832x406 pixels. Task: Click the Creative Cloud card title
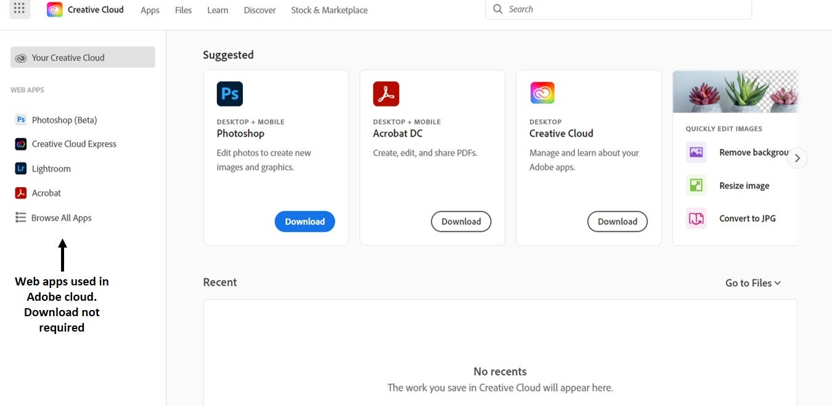561,133
